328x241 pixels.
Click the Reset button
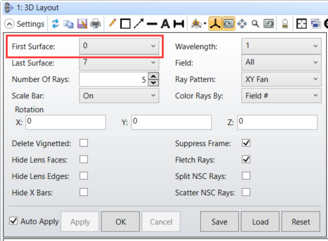301,222
